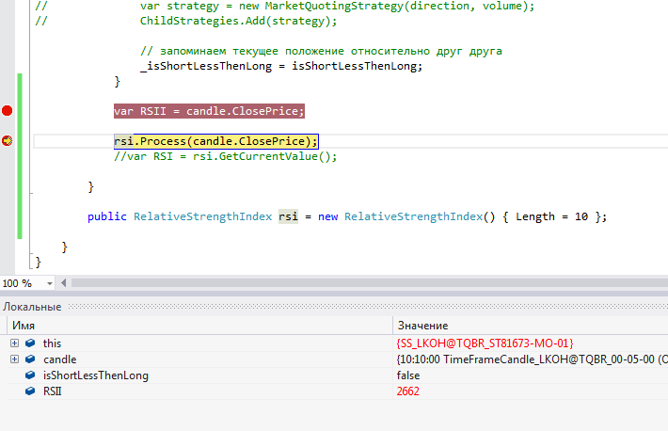
Task: Click highlighted line 'var RSII = candle.ClosePrice;'
Action: 209,111
